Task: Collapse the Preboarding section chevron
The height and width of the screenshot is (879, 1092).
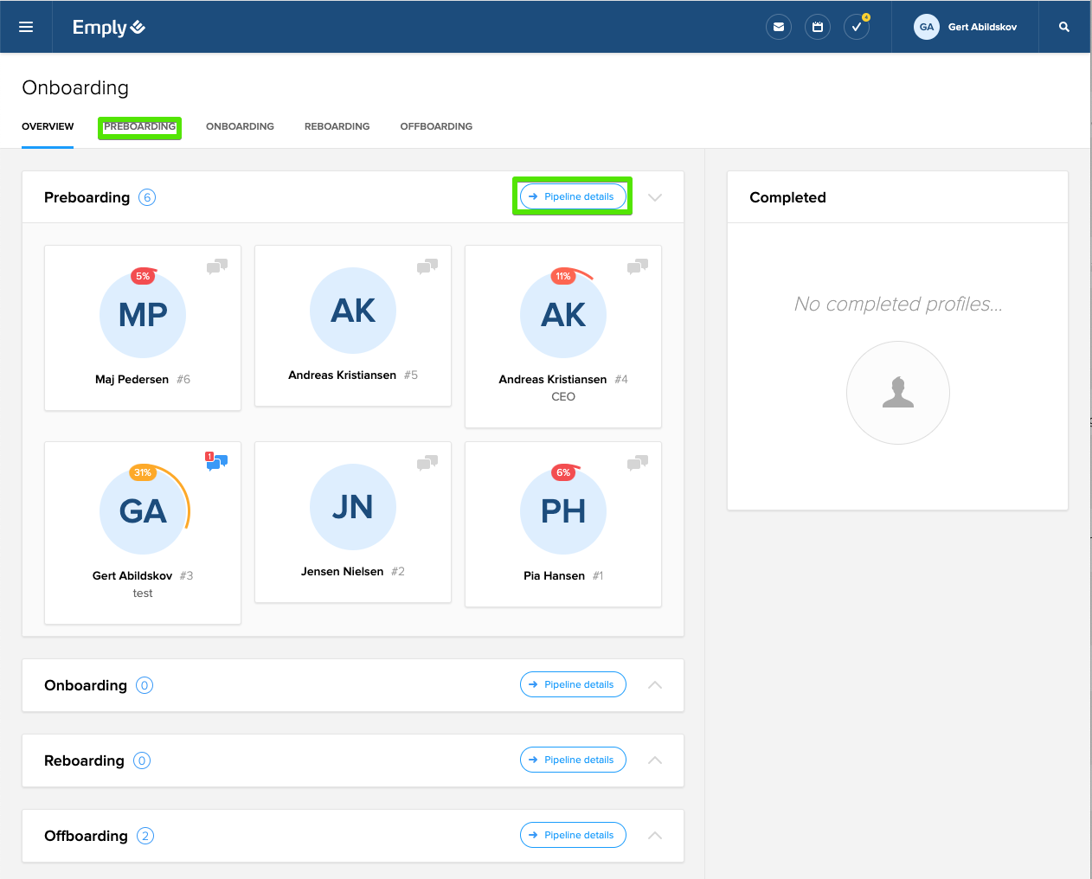Action: (655, 197)
